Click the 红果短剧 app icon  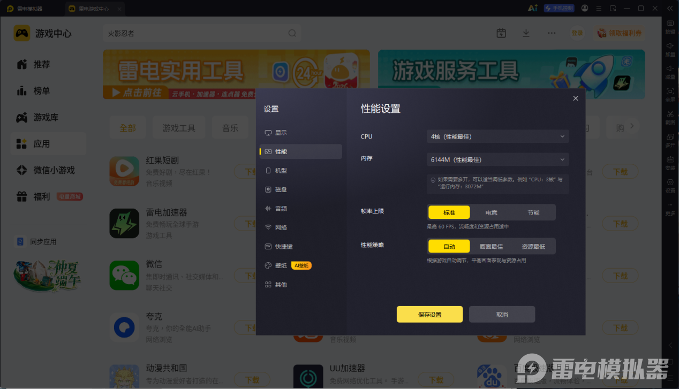click(x=124, y=171)
